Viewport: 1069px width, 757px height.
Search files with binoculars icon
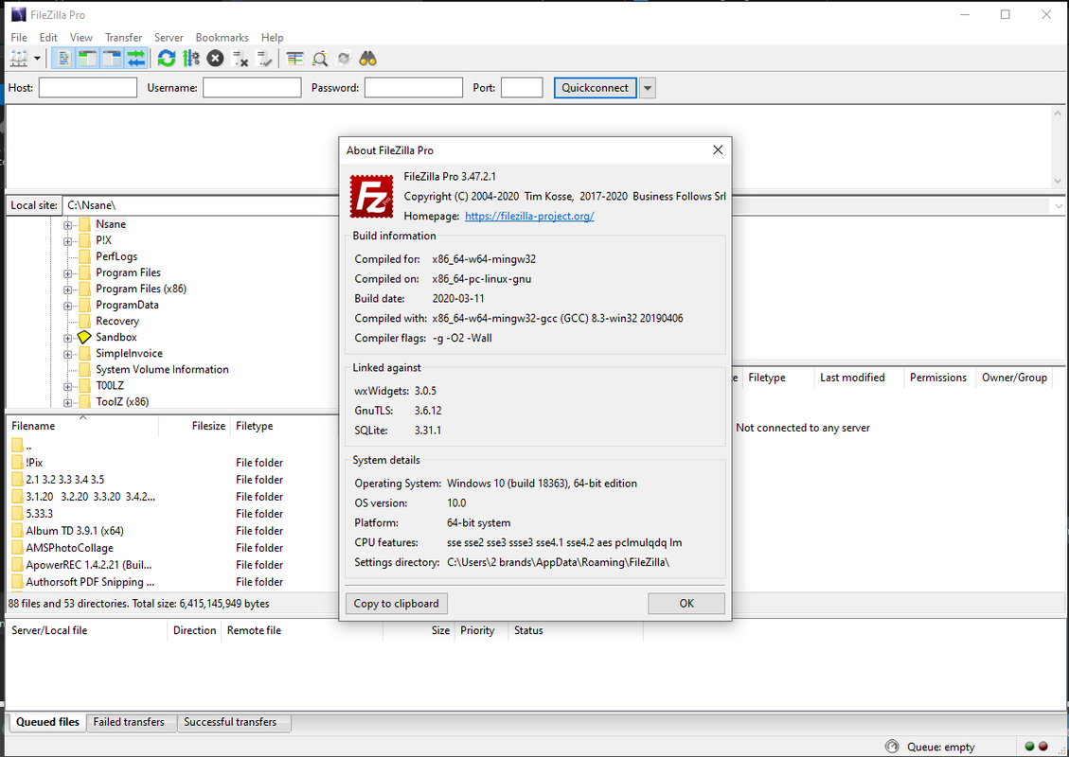pos(368,59)
